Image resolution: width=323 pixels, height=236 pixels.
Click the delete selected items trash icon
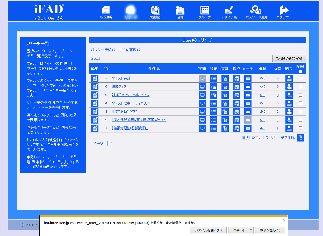(300, 138)
